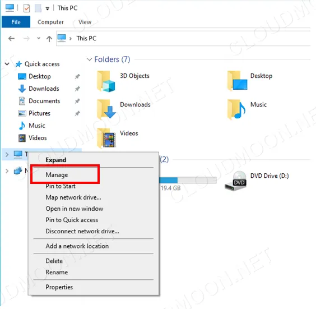Screen dimensions: 316x309
Task: Choose Open in new window
Action: pyautogui.click(x=75, y=209)
